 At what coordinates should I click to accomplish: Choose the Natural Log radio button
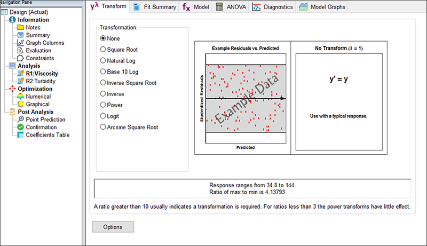(x=104, y=60)
